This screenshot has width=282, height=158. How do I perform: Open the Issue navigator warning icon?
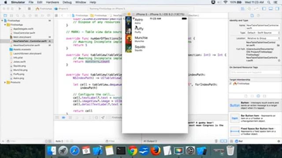(23, 16)
